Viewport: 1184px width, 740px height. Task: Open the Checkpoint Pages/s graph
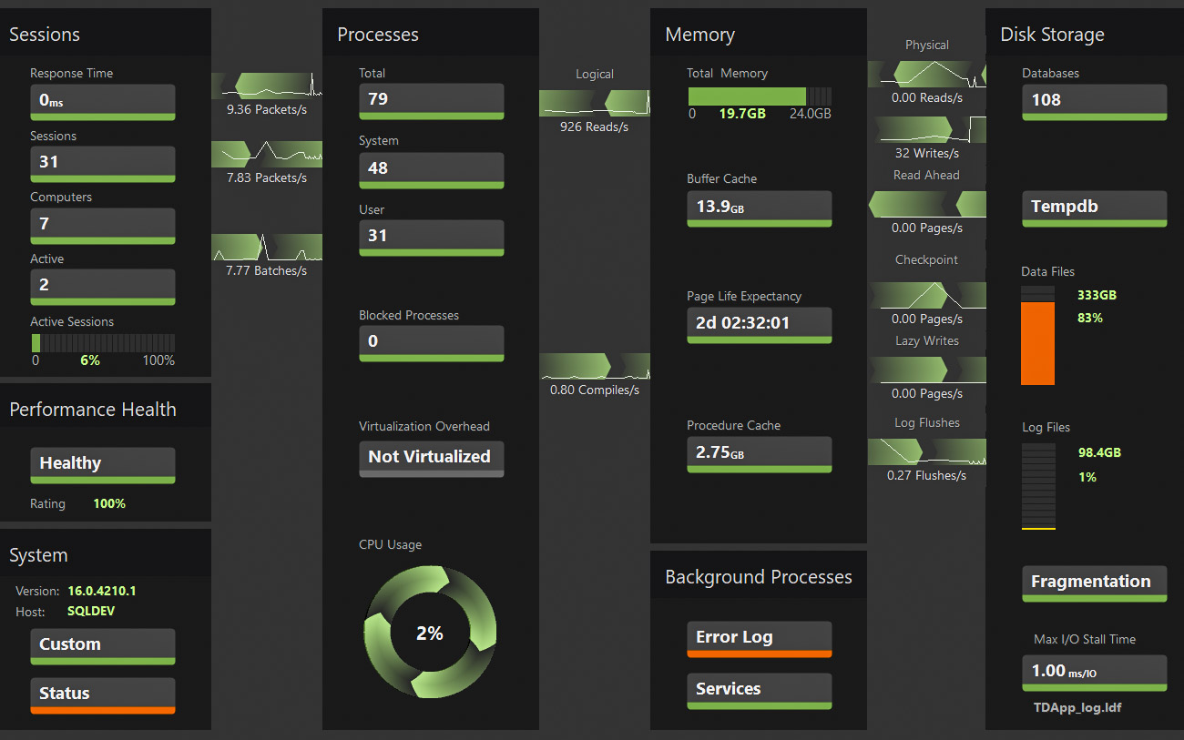click(x=926, y=295)
